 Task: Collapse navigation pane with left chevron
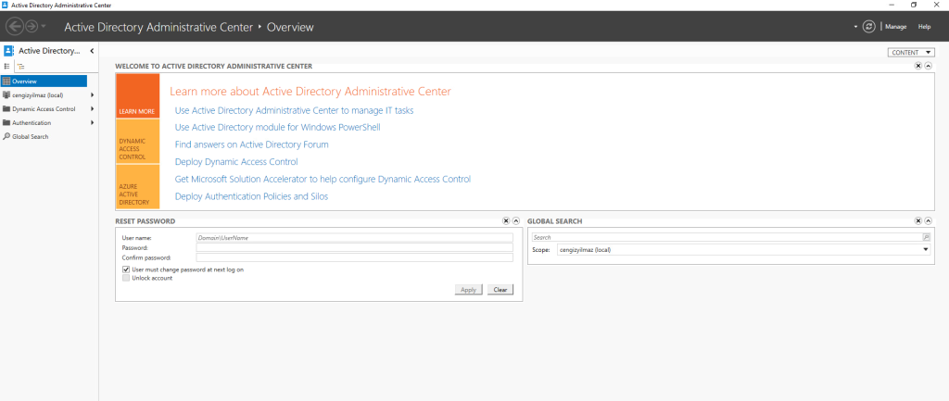point(92,50)
